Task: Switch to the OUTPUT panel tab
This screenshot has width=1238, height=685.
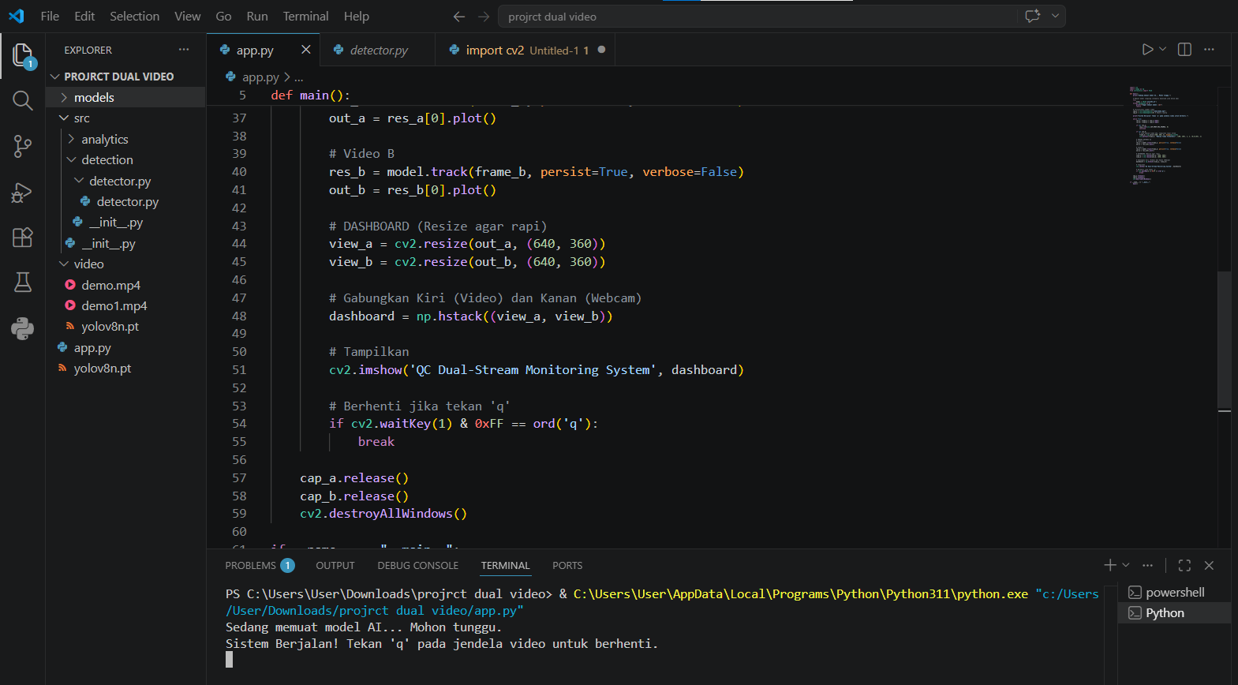Action: (x=335, y=565)
